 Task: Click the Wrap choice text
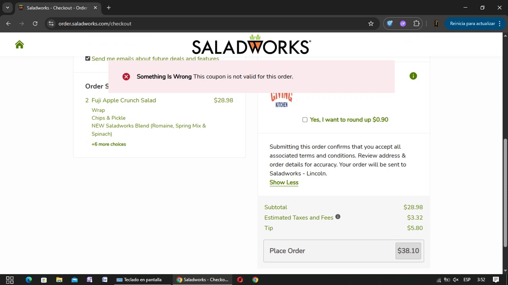(x=98, y=110)
